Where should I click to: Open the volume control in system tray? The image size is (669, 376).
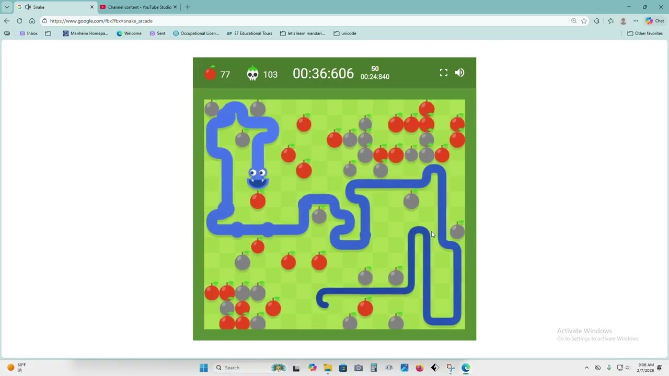[628, 368]
